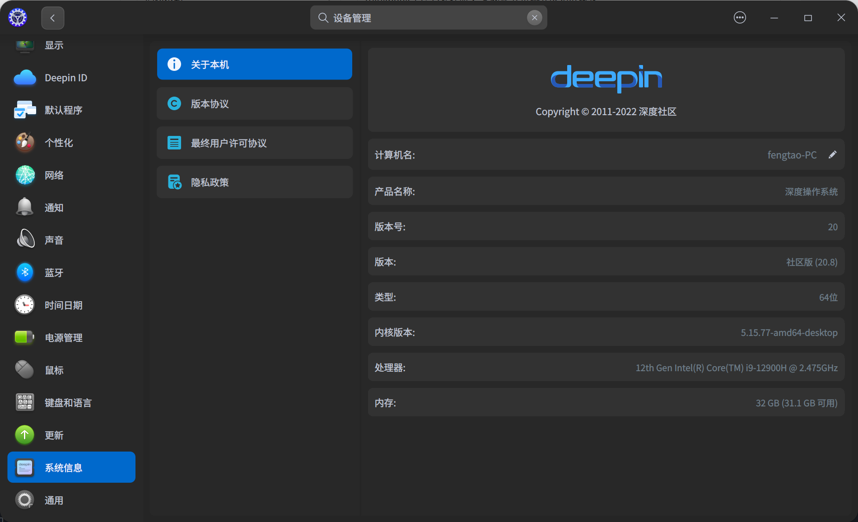Click the product name 深度操作系统
Viewport: 858px width, 522px height.
(811, 191)
